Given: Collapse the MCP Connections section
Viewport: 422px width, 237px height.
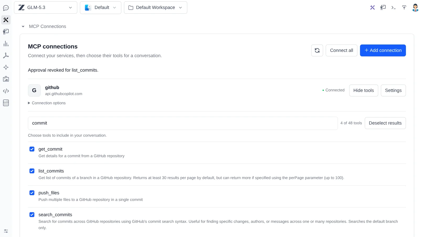Looking at the screenshot, I should click(x=44, y=26).
